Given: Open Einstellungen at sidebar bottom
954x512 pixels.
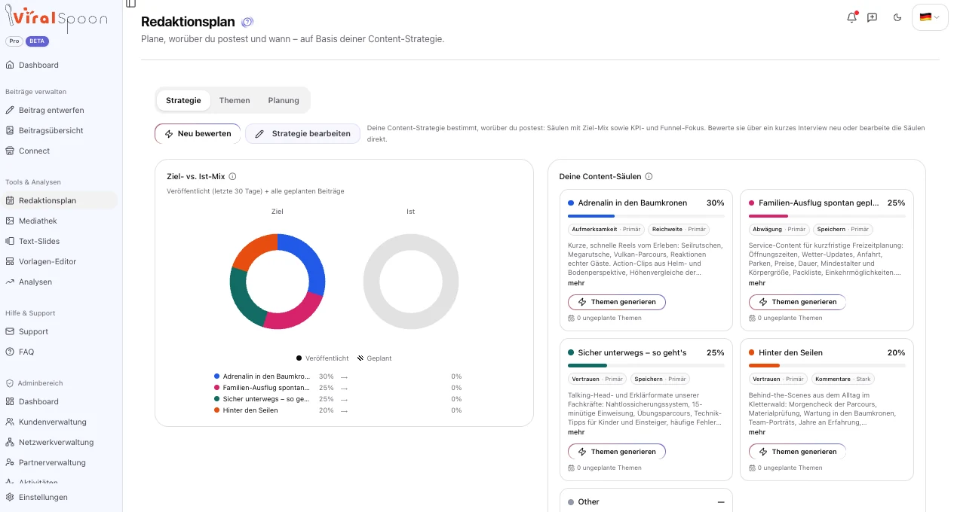Looking at the screenshot, I should pyautogui.click(x=60, y=497).
